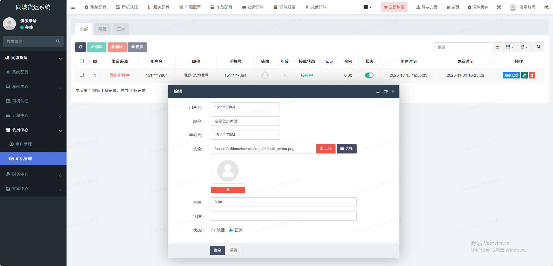Click the green edit pencil icon in the row
The height and width of the screenshot is (266, 553).
[524, 75]
